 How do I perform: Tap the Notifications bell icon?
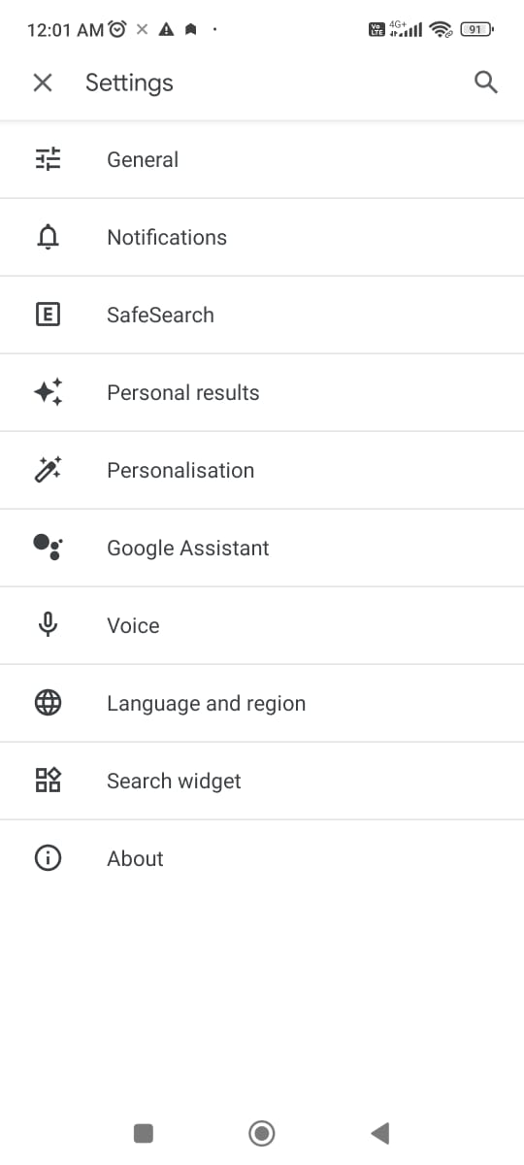(x=48, y=237)
